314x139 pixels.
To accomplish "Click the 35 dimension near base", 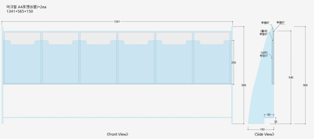I will [276, 122].
